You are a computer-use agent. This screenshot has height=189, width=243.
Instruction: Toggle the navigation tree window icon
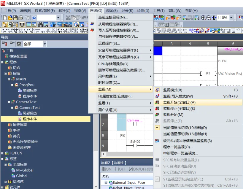point(5,24)
